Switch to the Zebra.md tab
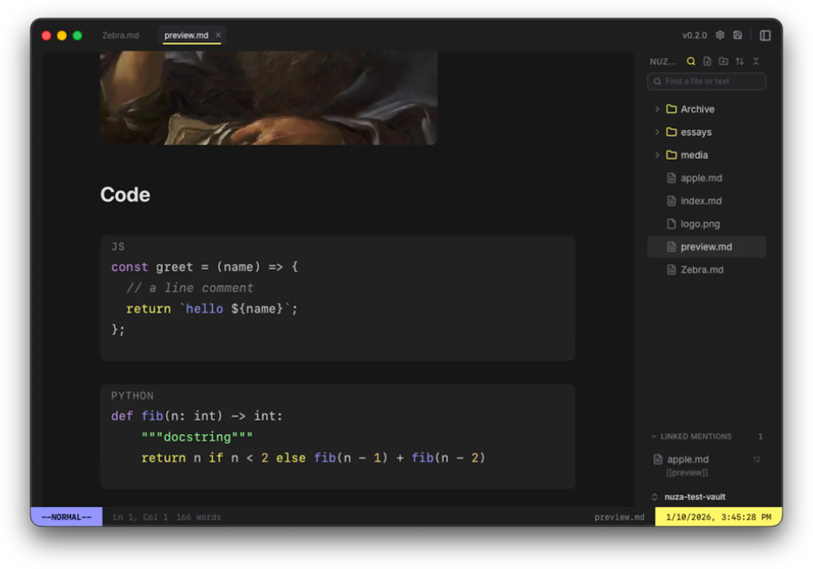This screenshot has width=813, height=569. (x=120, y=36)
